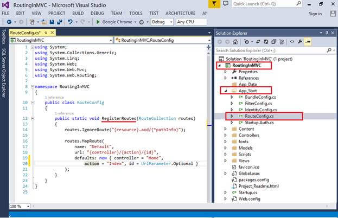Open the Google Chrome browser dropdown arrow

pos(136,22)
